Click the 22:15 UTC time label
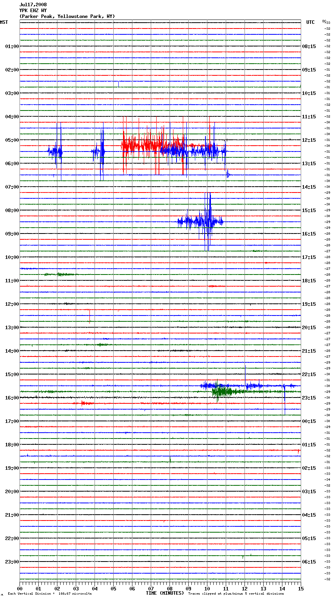This screenshot has height=599, width=332. 309,374
